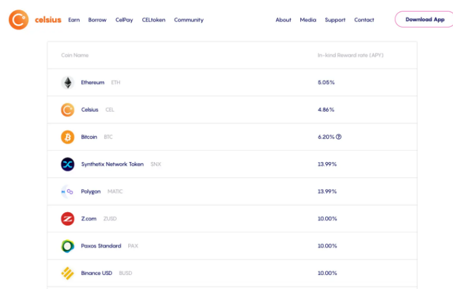Image resolution: width=453 pixels, height=289 pixels.
Task: Click the Polygon MATIC icon
Action: click(x=67, y=192)
